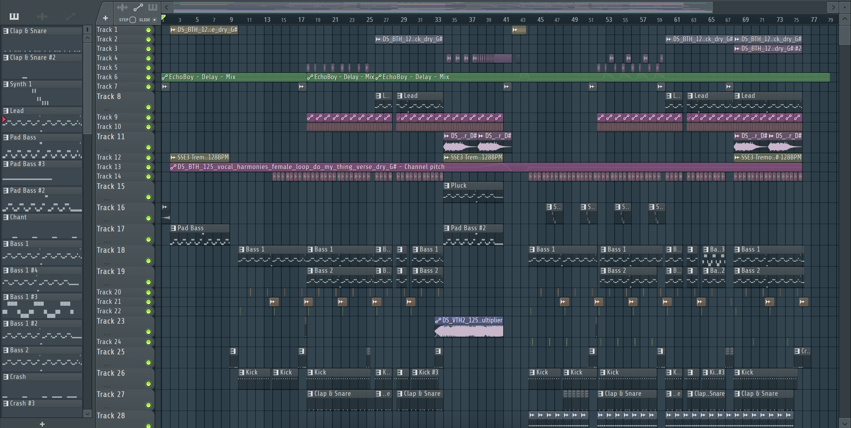Click the Chant pattern icon

[x=6, y=217]
